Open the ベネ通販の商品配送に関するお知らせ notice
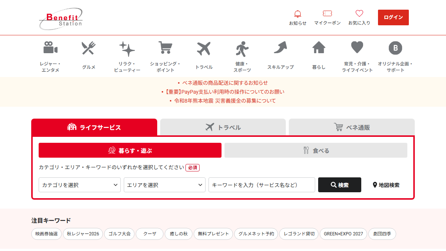446x251 pixels. 225,83
